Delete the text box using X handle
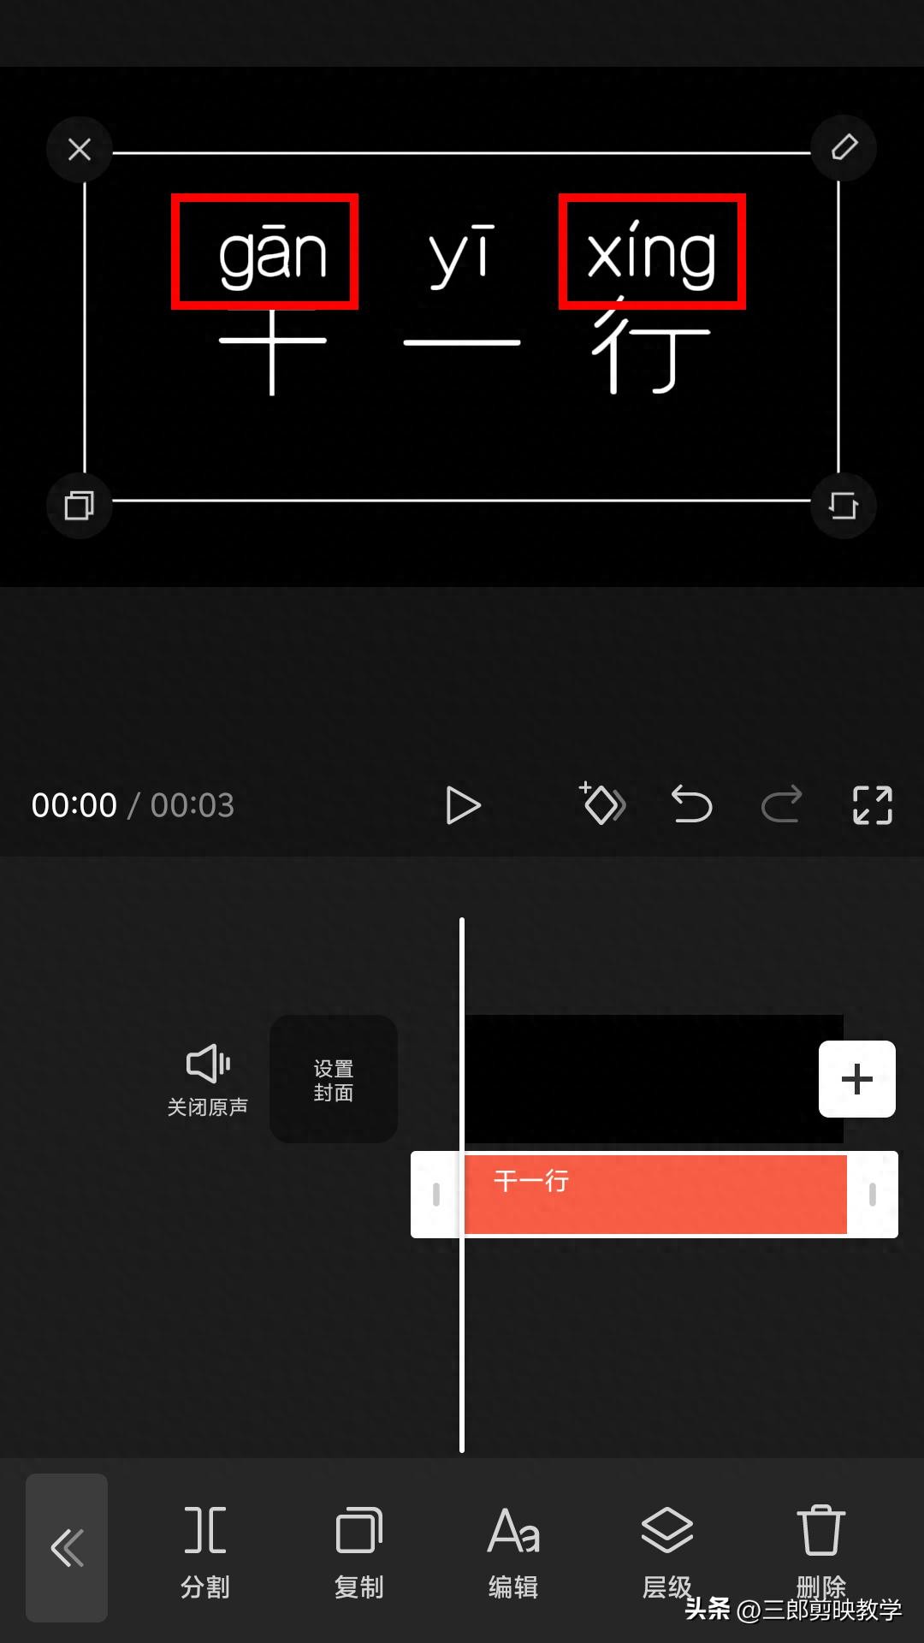 pyautogui.click(x=80, y=150)
